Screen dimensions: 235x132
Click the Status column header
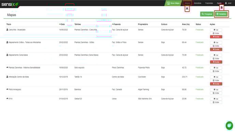(x=198, y=24)
